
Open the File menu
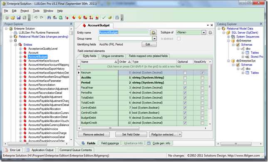pyautogui.click(x=6, y=11)
